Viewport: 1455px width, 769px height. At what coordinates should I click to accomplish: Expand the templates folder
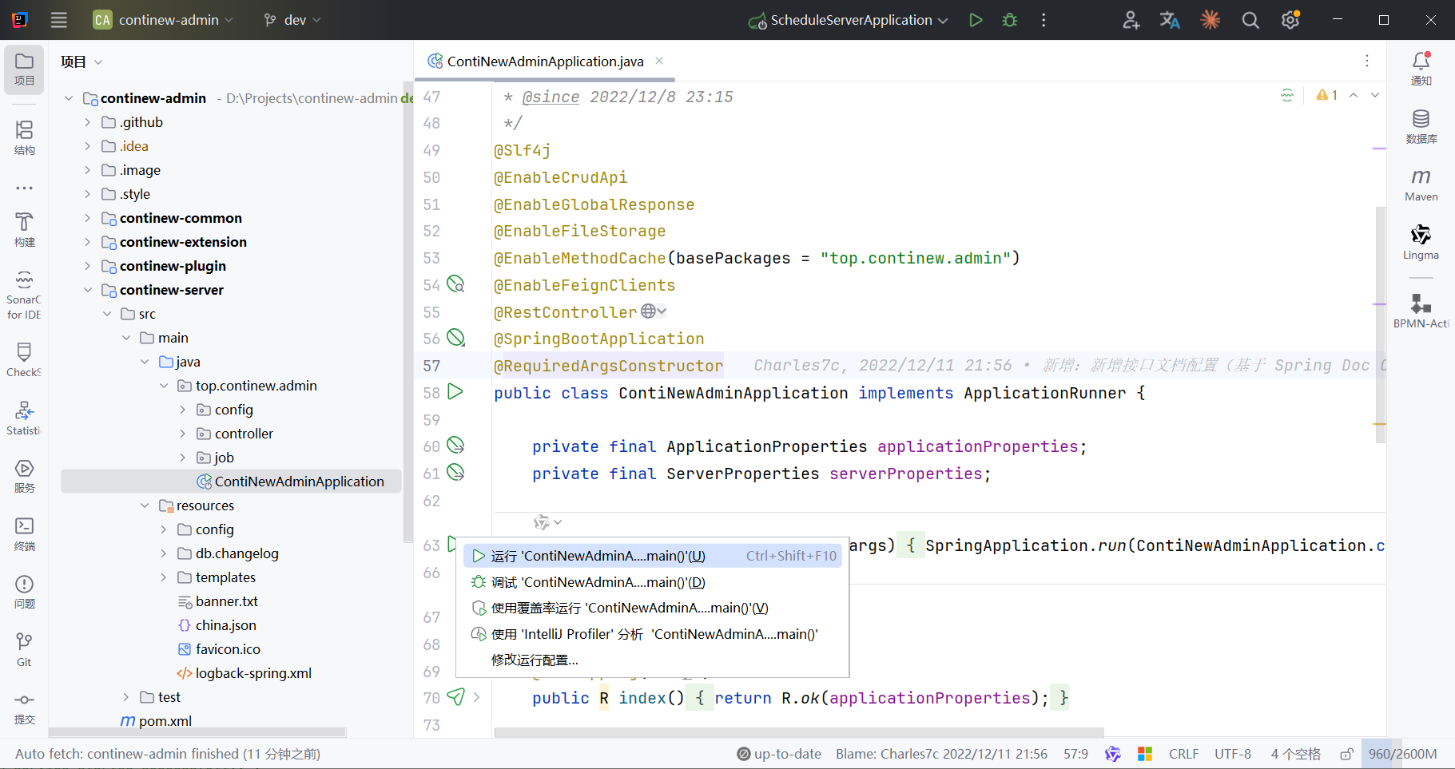point(164,577)
